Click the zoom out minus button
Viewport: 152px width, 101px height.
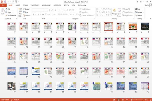[x=130, y=100]
